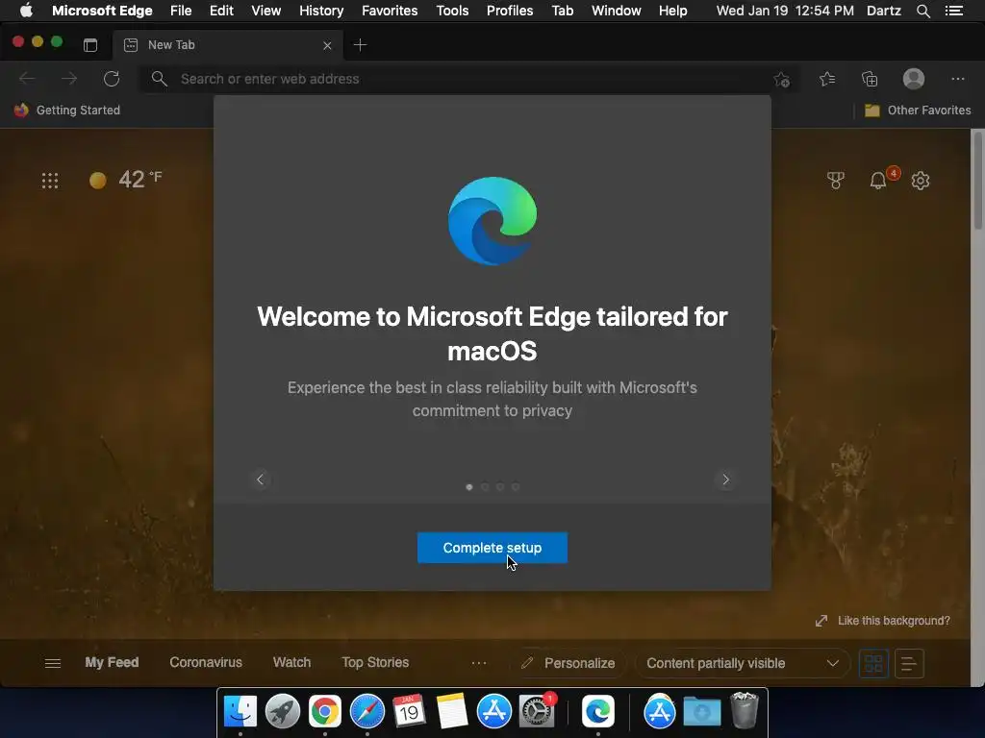Open the Downloads folder in Dock
The width and height of the screenshot is (985, 738).
701,711
